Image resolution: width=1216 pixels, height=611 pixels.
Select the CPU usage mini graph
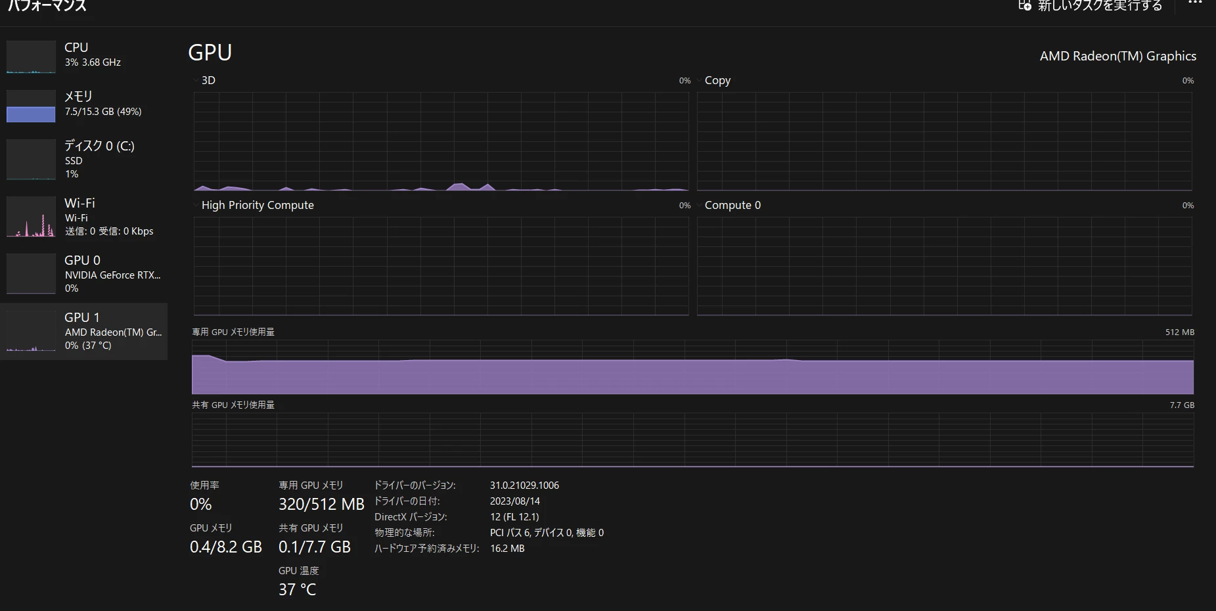31,57
